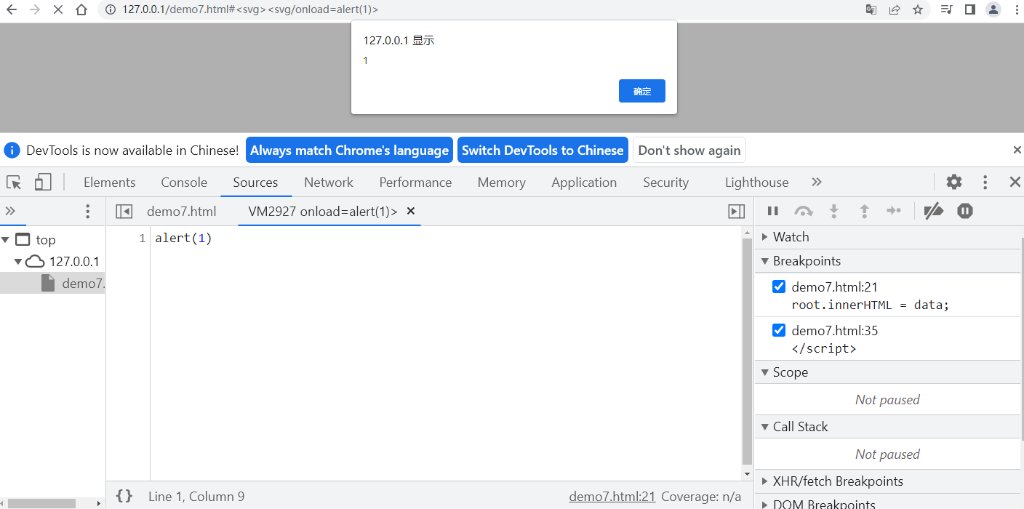Hide the debugger sidebar
This screenshot has width=1024, height=509.
pyautogui.click(x=737, y=211)
